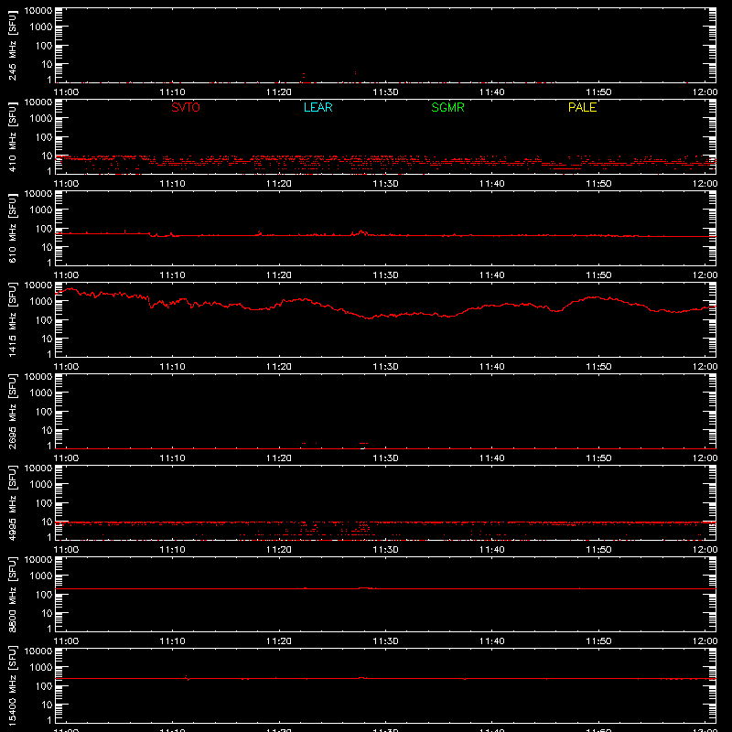Click 11:30 time label of 245 MHz plot
732x732 pixels.
click(x=385, y=92)
